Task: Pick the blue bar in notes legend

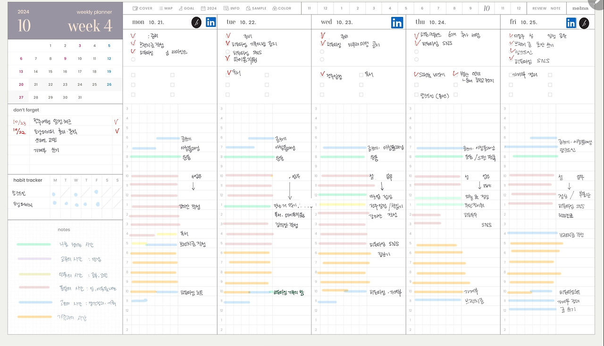Action: click(x=35, y=302)
